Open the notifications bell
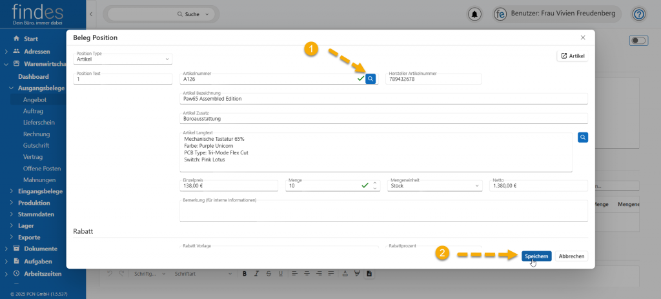The width and height of the screenshot is (661, 299). (475, 14)
